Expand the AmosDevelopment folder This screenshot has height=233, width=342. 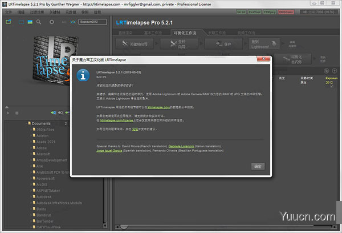31,160
